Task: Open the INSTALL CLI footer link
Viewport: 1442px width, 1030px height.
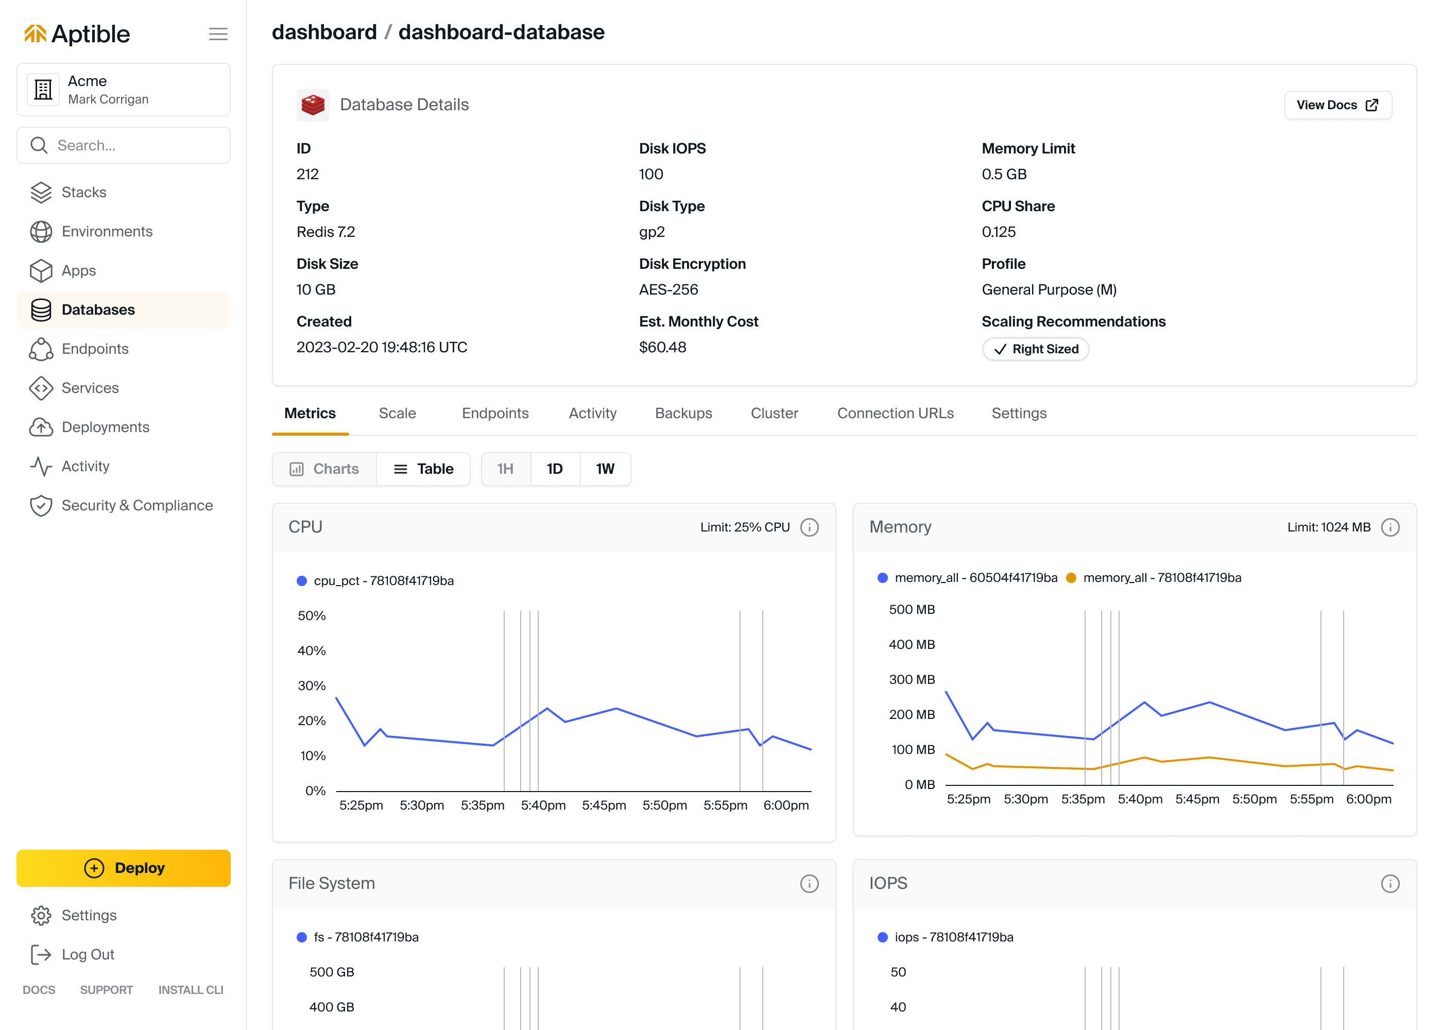Action: pos(191,990)
